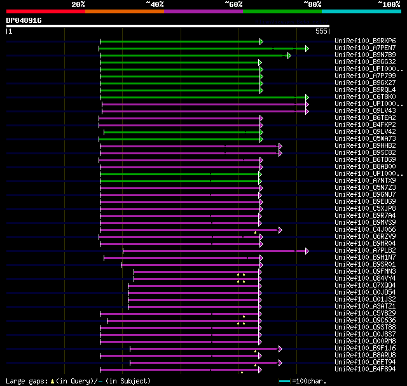The image size is (407, 386).
Task: Click the purple ~60% identity legend segment
Action: 203,11
